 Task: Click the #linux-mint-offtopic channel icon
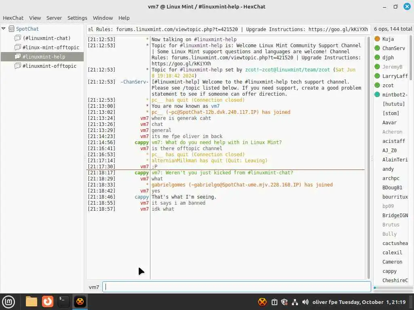tap(18, 47)
